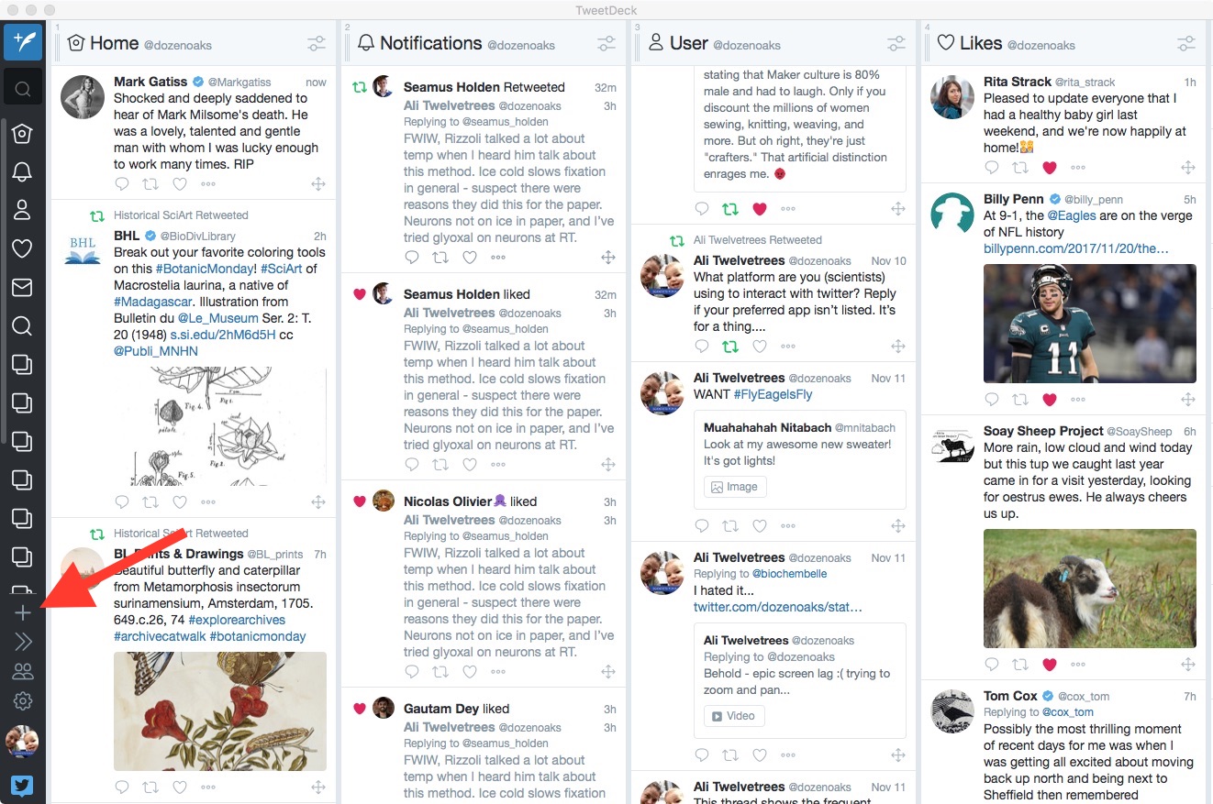Open the botanical illustration in BHL tweet

pyautogui.click(x=220, y=427)
